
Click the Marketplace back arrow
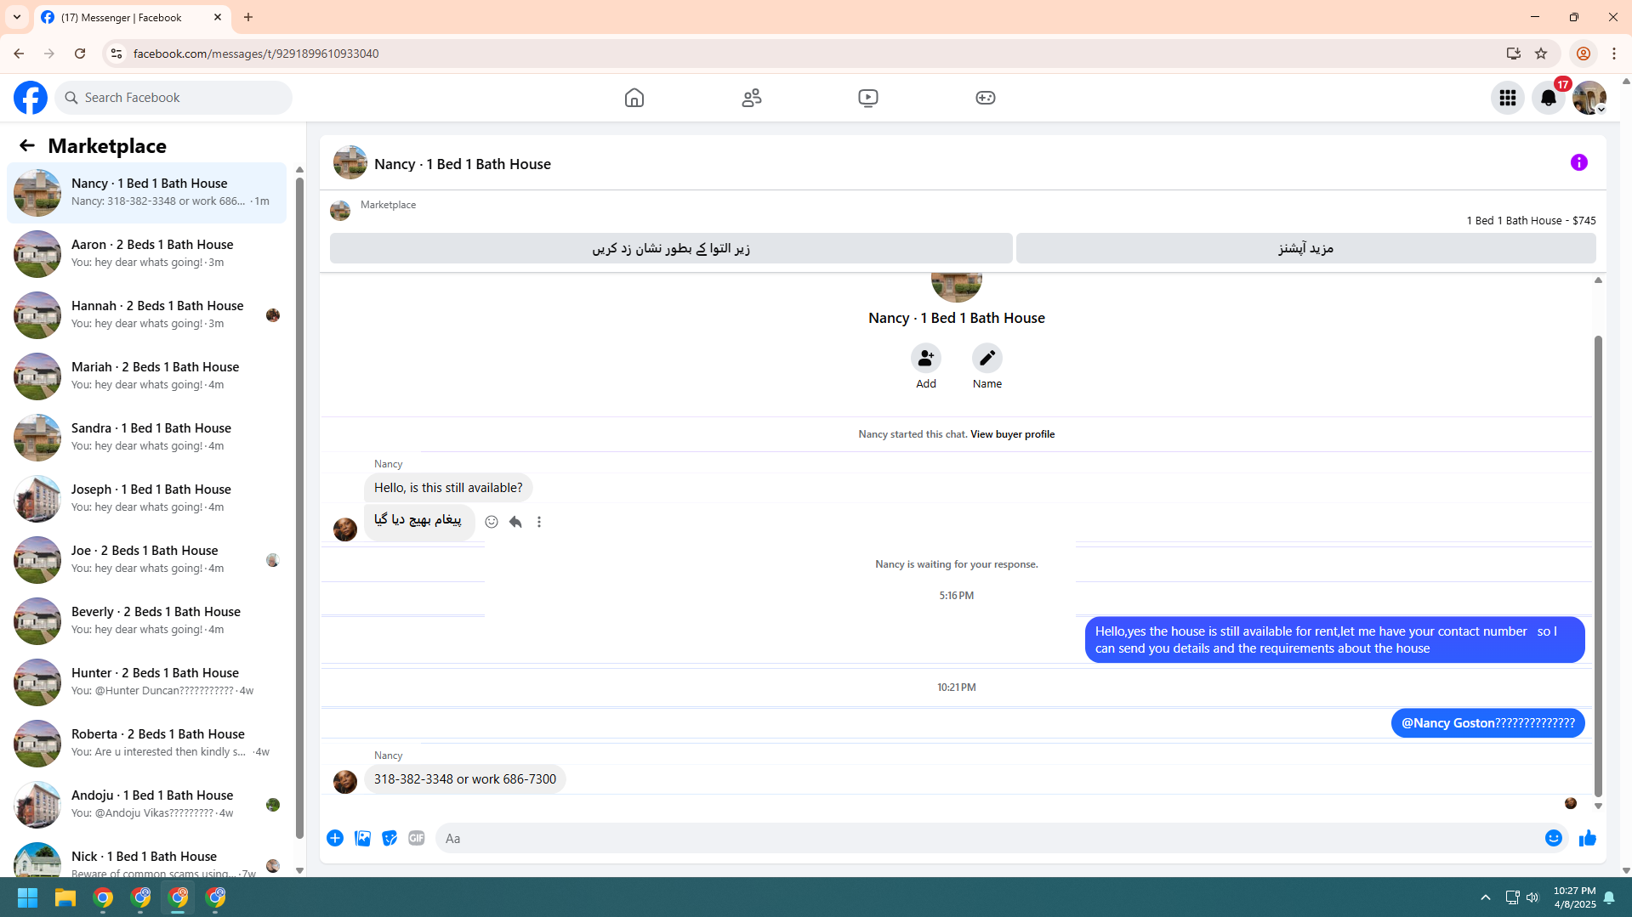(27, 145)
